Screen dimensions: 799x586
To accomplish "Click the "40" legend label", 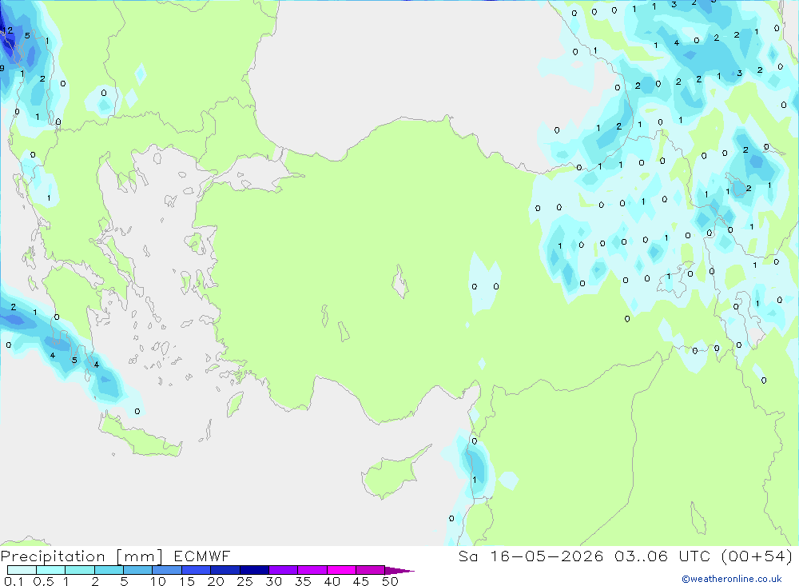I will [332, 581].
